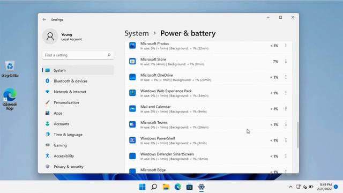
Task: Open Time & language settings
Action: point(78,135)
